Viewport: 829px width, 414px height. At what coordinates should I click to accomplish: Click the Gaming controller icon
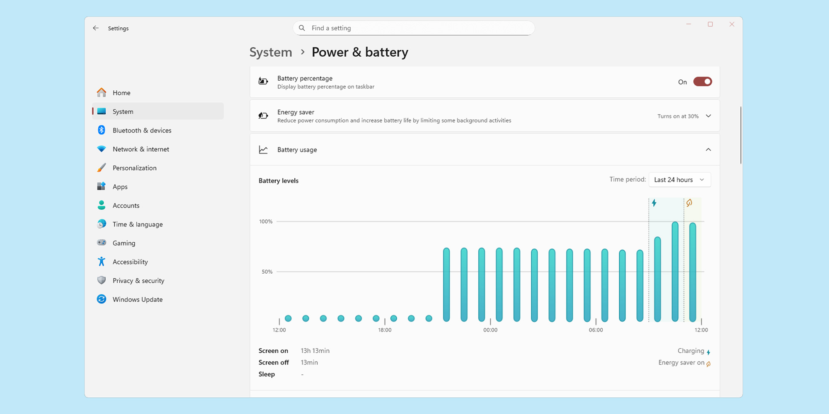tap(101, 243)
